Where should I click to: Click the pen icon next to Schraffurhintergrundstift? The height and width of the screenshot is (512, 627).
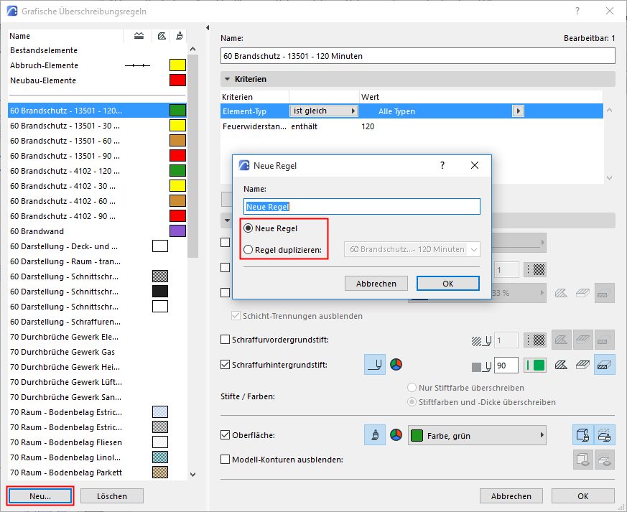point(375,365)
